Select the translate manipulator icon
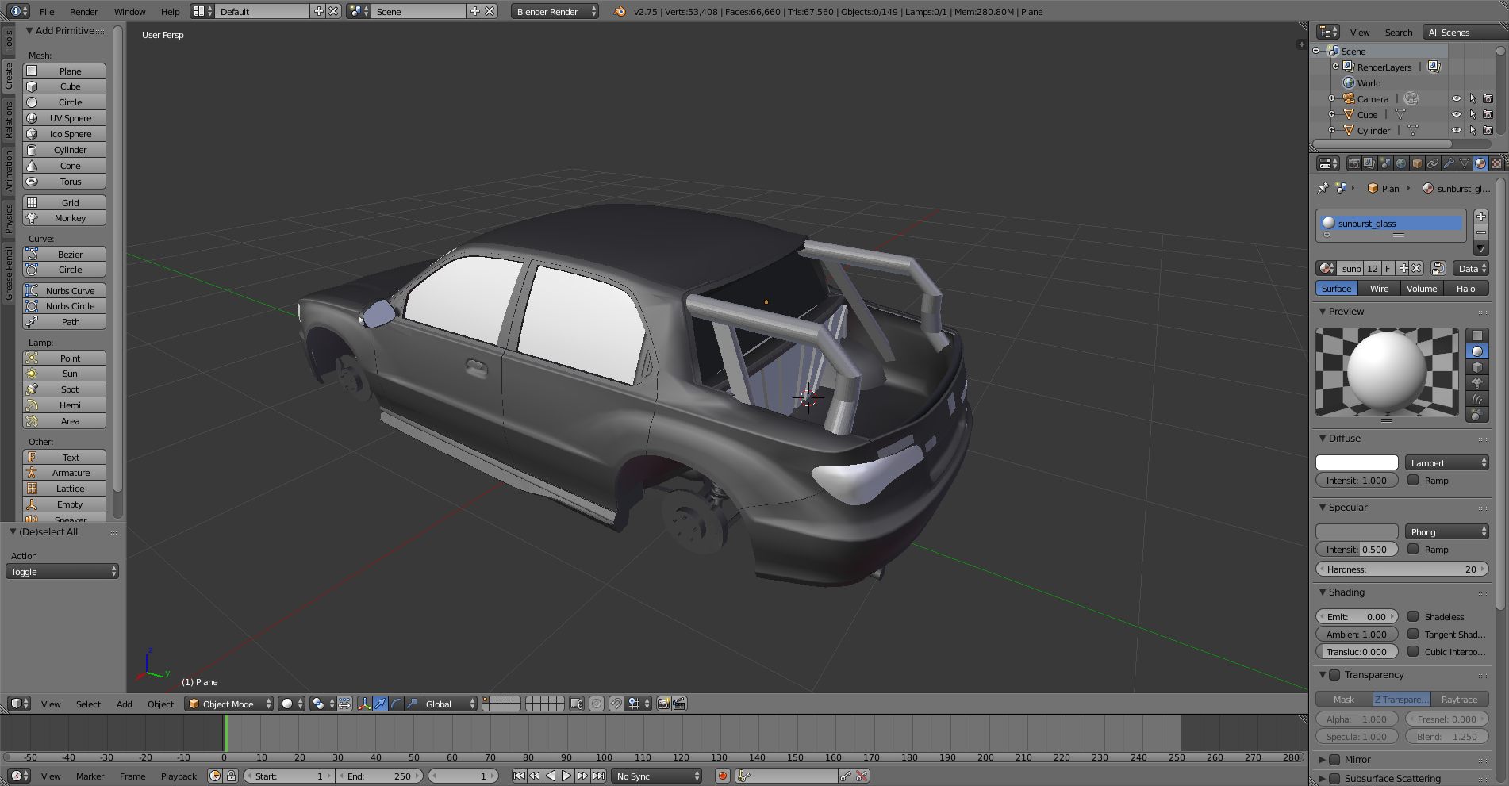The height and width of the screenshot is (786, 1509). pyautogui.click(x=380, y=704)
